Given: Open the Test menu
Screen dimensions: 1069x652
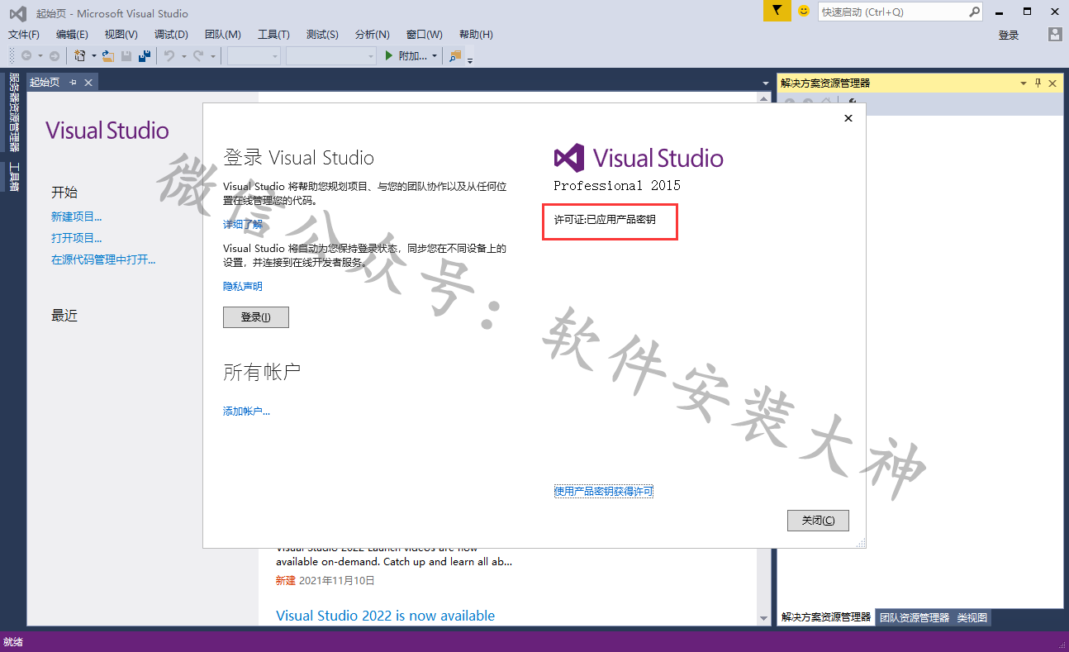Looking at the screenshot, I should 322,34.
